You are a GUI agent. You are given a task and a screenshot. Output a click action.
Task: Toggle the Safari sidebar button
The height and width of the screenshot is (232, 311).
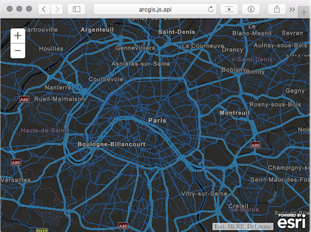pos(77,9)
